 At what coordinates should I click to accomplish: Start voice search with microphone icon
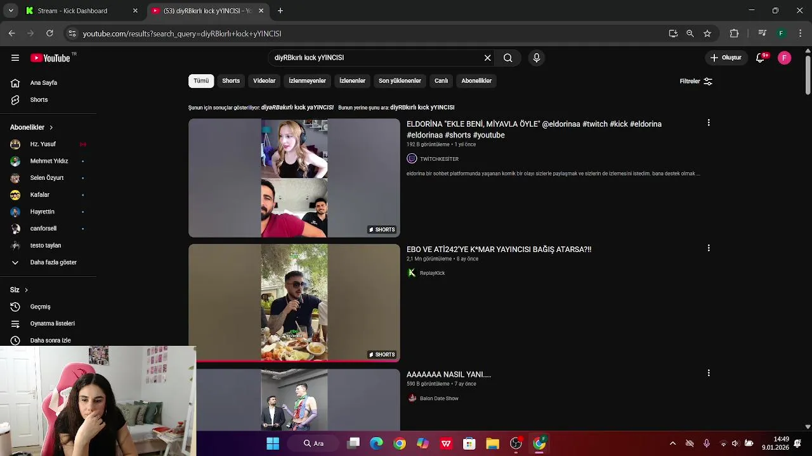[537, 58]
